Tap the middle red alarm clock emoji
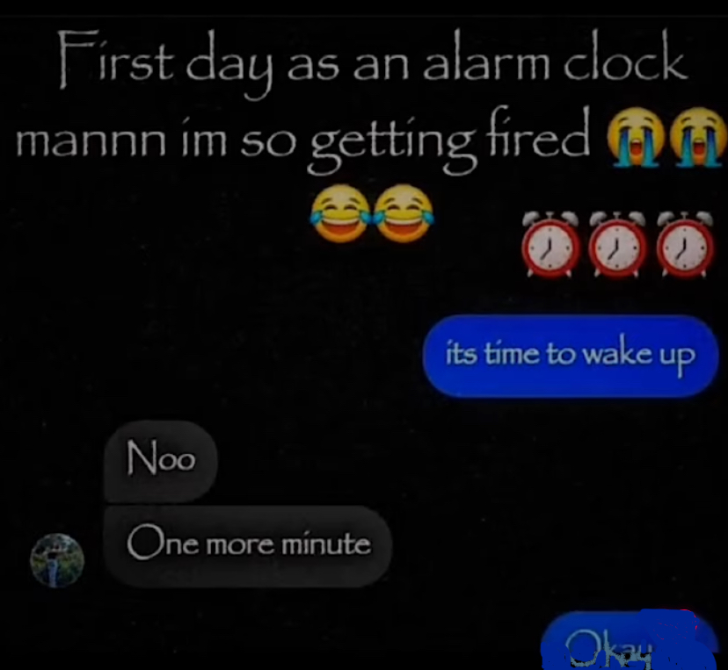Screen dimensions: 728x670 click(615, 244)
